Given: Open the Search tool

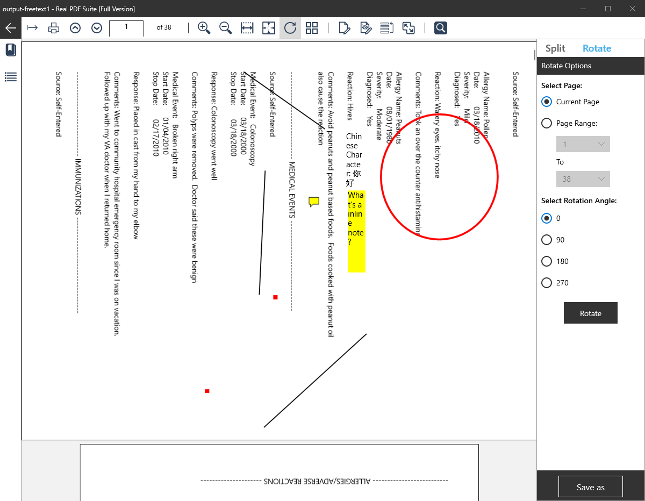Looking at the screenshot, I should (440, 27).
